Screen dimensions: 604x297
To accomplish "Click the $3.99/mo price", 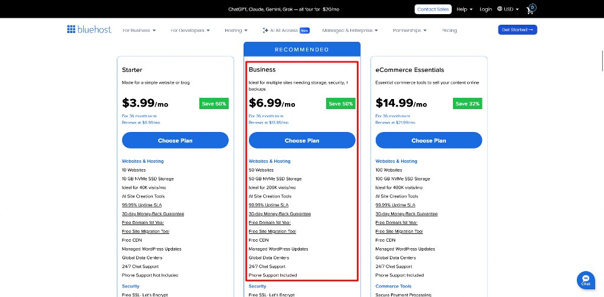I will [145, 103].
